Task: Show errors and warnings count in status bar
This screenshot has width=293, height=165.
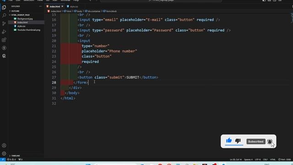Action: (11, 159)
